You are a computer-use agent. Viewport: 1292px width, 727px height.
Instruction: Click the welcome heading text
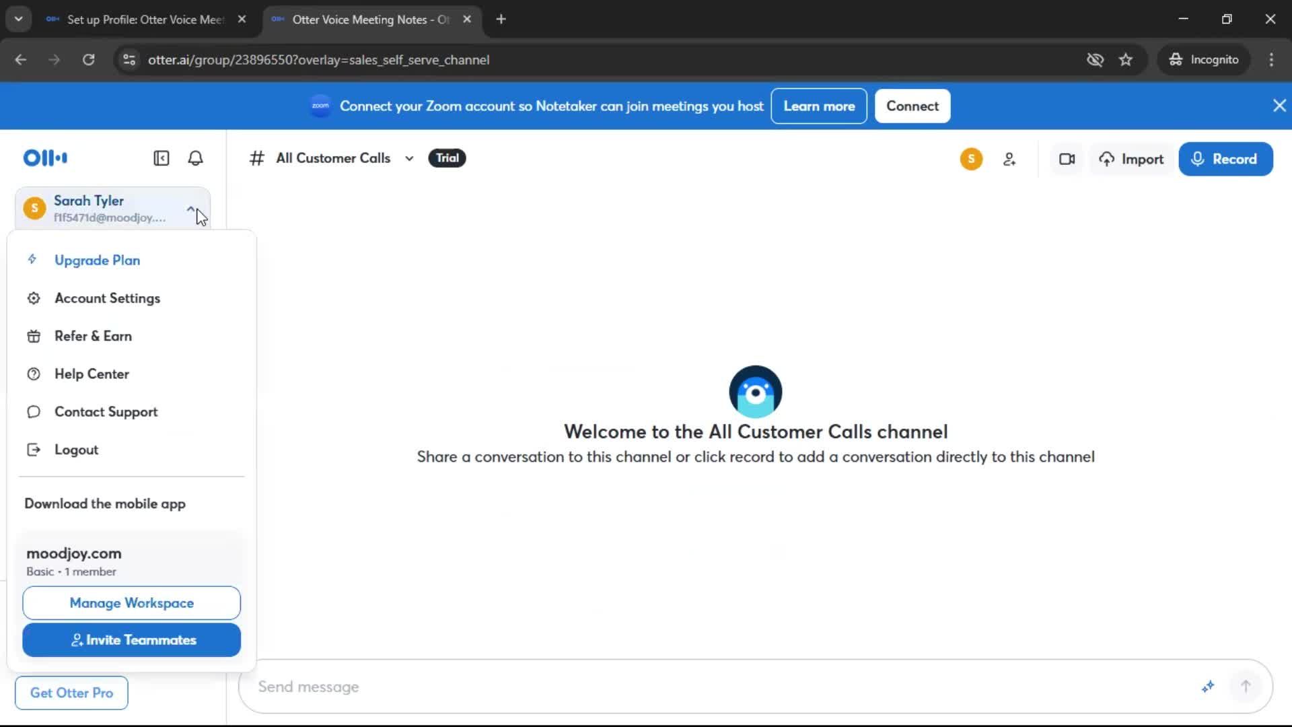click(756, 431)
